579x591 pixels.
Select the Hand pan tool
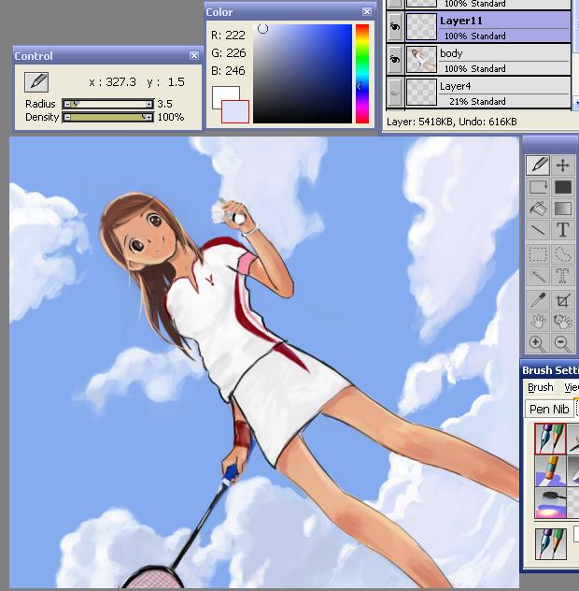pyautogui.click(x=538, y=322)
